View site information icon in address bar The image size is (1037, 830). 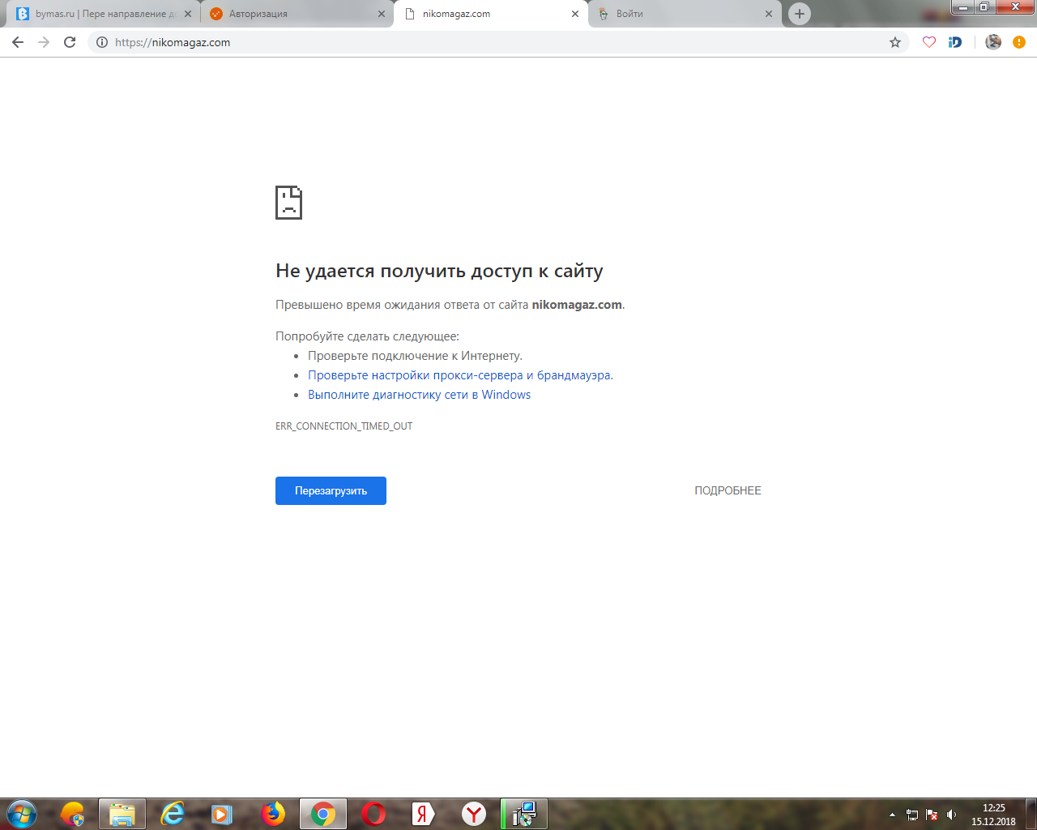tap(102, 42)
